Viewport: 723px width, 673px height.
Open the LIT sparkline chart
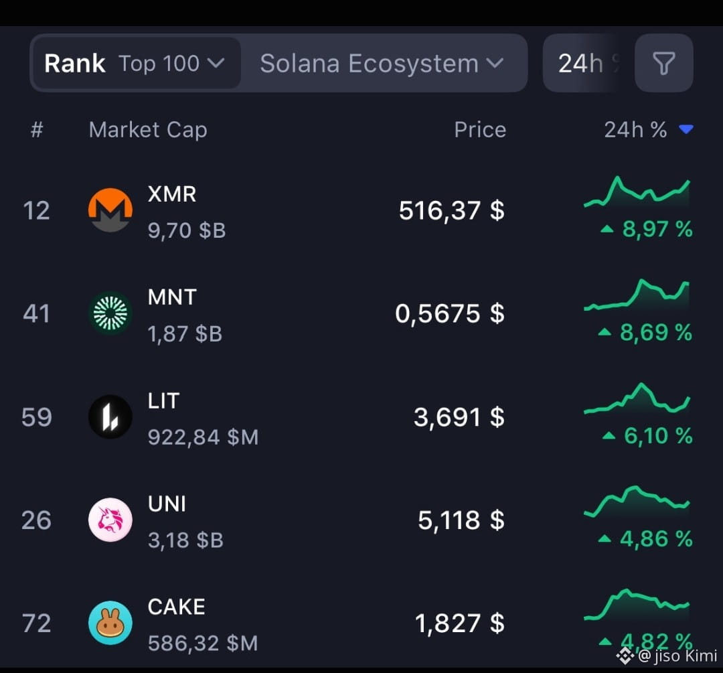click(x=637, y=398)
